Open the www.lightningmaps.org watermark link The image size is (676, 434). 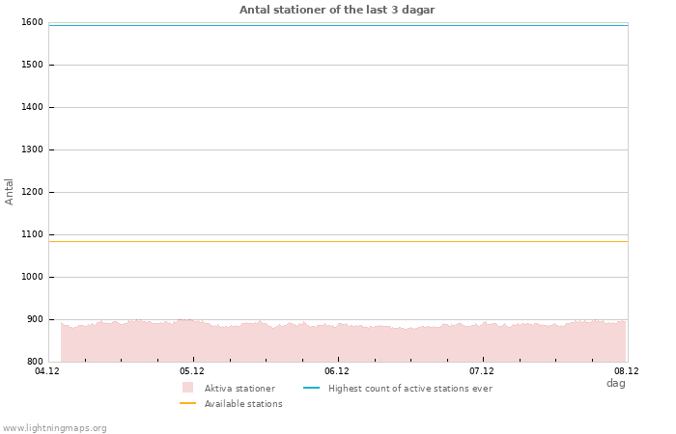(x=55, y=428)
